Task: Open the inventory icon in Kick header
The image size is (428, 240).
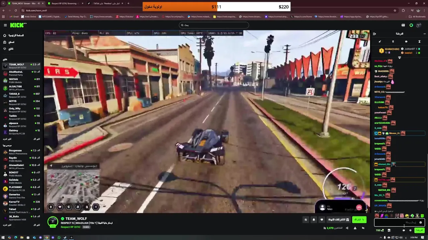Action: 403,25
